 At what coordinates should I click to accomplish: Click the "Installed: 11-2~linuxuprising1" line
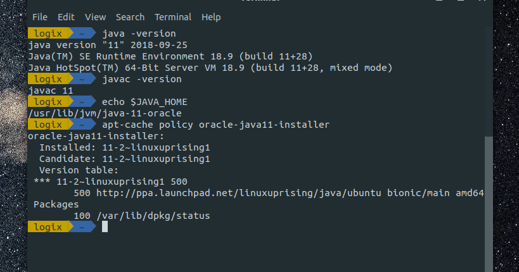[x=124, y=147]
